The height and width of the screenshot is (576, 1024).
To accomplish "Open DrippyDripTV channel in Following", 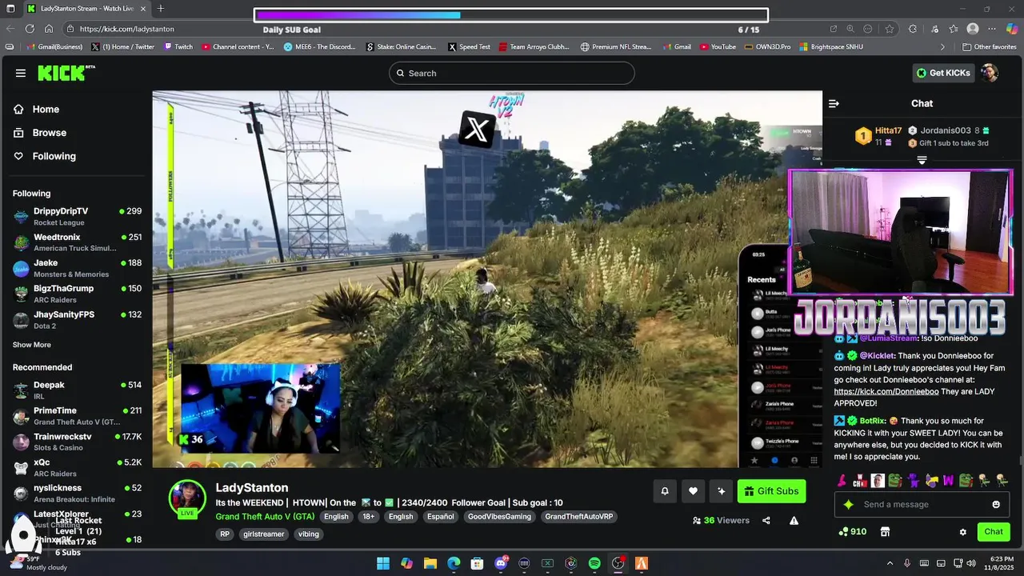I will coord(77,217).
